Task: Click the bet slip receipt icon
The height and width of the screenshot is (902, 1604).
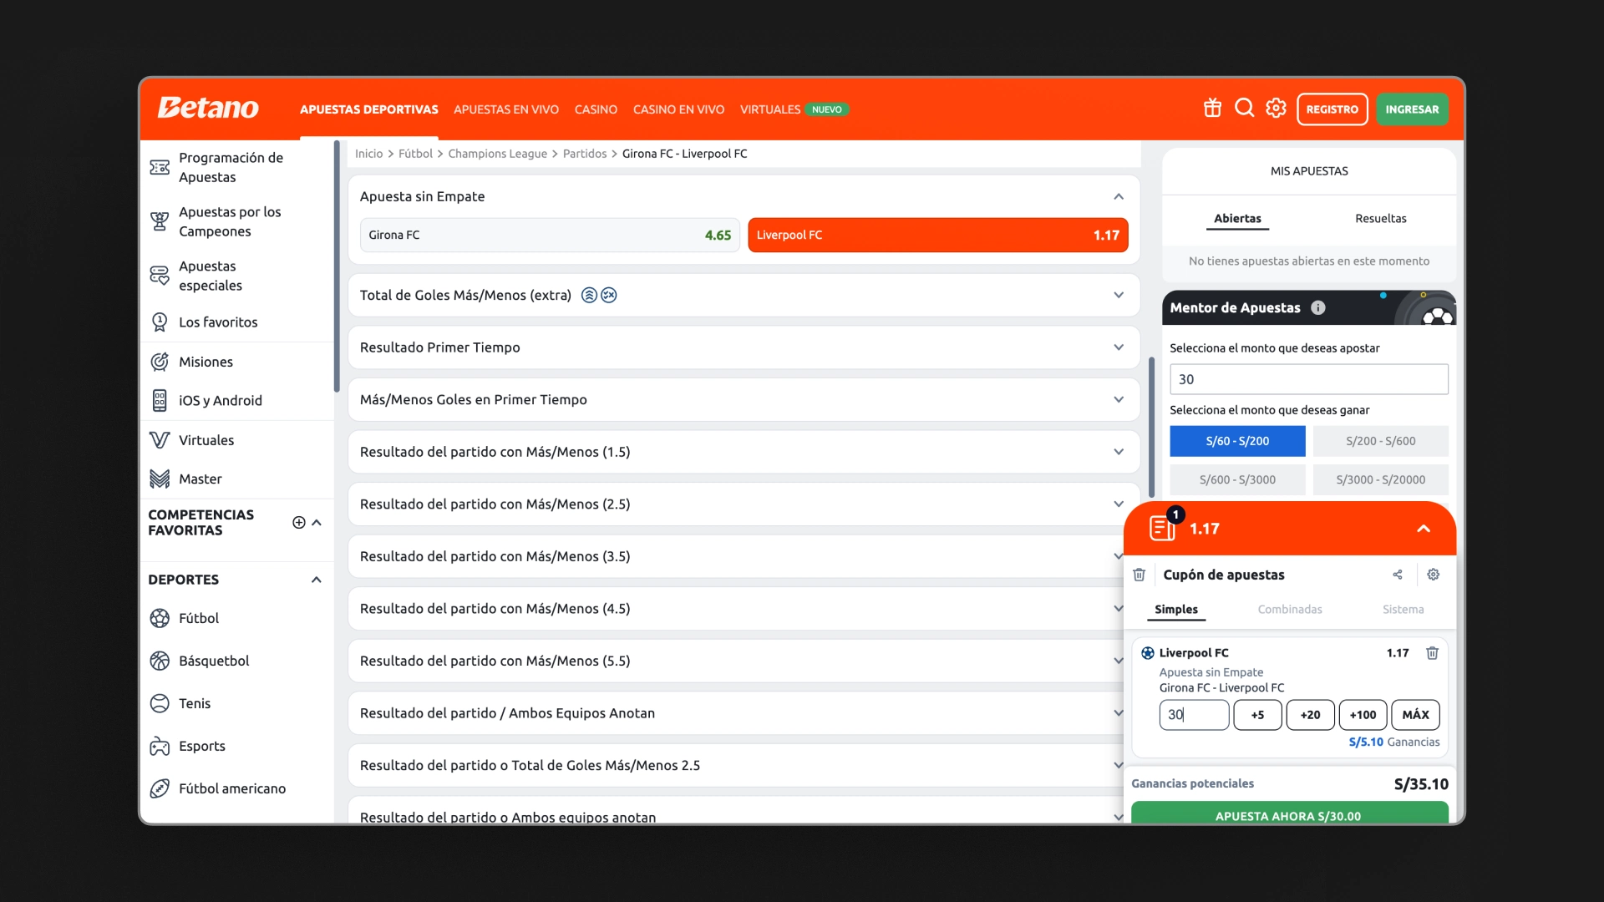Action: [x=1162, y=528]
